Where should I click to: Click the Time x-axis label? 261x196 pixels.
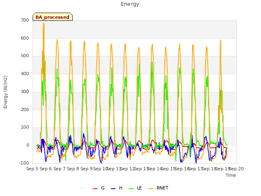(x=230, y=175)
